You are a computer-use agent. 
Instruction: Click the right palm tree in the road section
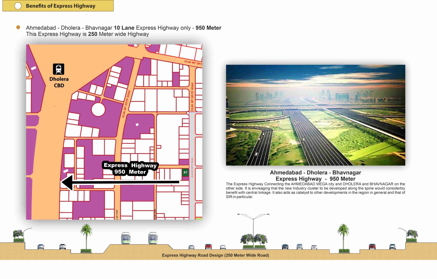click(343, 235)
